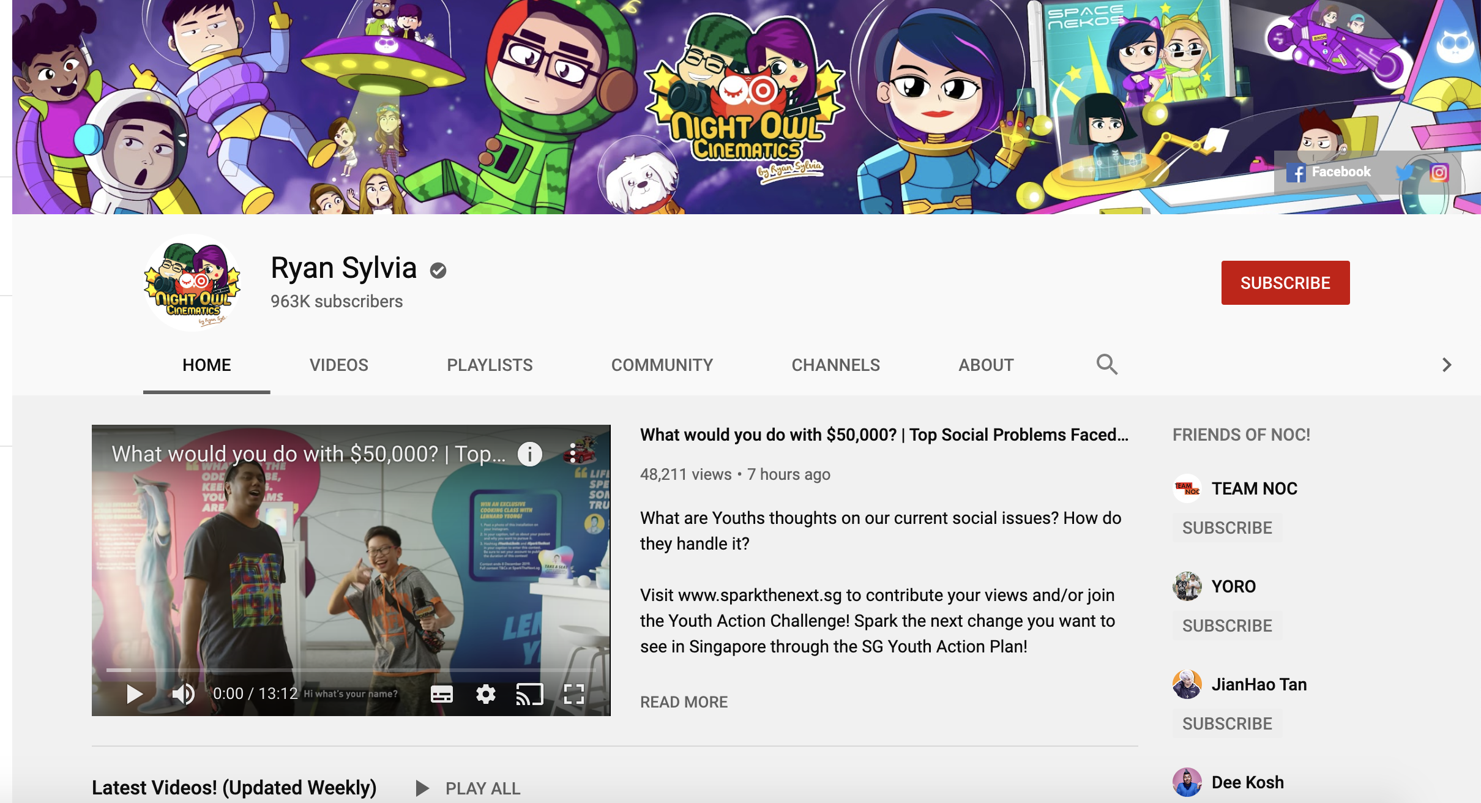Viewport: 1481px width, 803px height.
Task: Click the channel search magnifier icon
Action: coord(1106,365)
